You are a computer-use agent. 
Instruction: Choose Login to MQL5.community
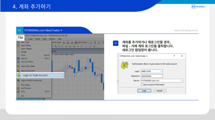pos(34,81)
